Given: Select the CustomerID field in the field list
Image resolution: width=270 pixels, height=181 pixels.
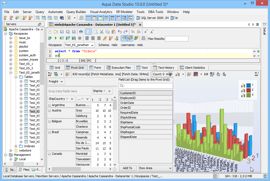Looking at the screenshot, I should click(146, 93).
